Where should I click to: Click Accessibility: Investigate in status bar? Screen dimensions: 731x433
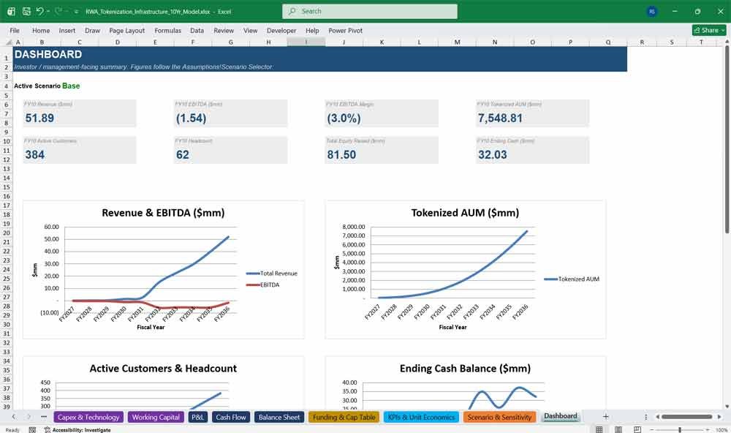coord(77,430)
